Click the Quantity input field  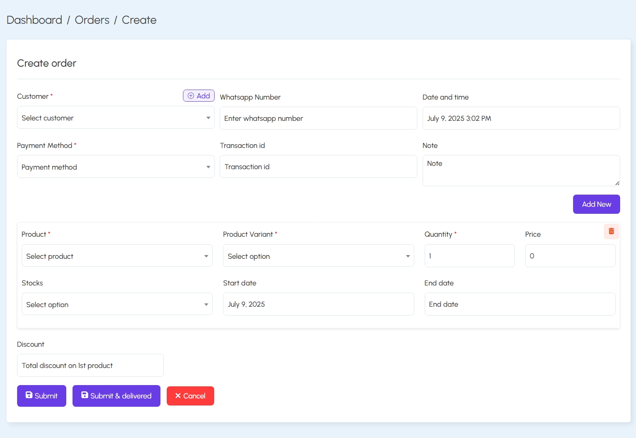[x=469, y=256]
